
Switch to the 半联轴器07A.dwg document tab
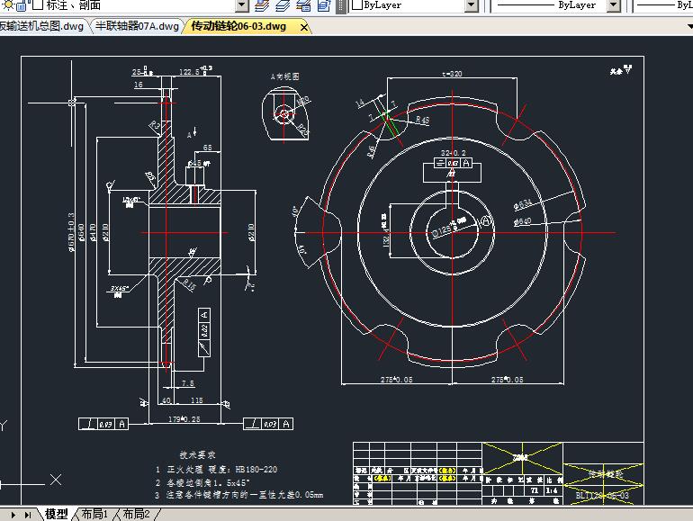(137, 26)
